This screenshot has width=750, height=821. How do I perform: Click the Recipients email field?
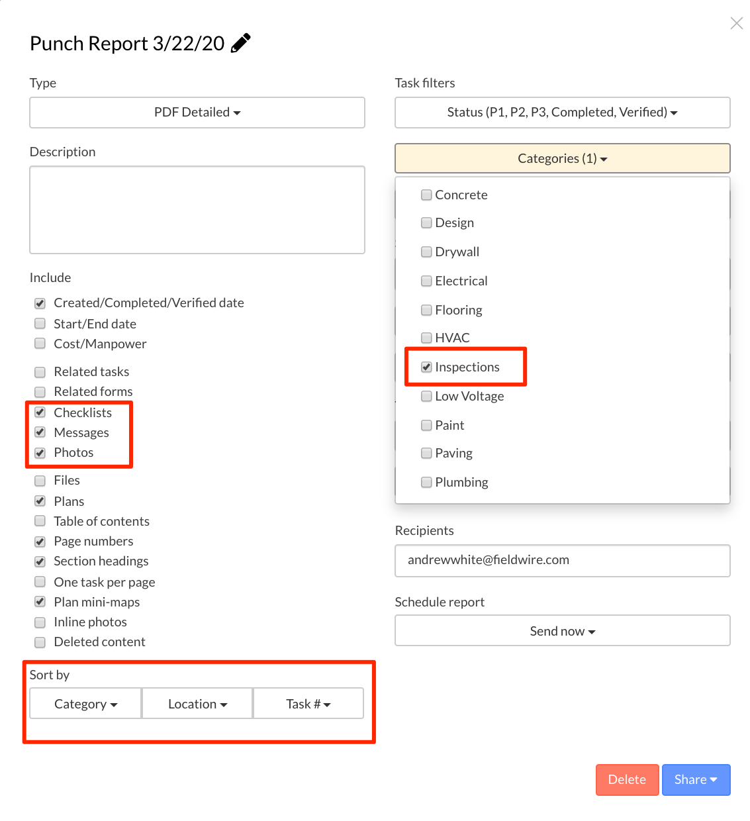[x=563, y=561]
